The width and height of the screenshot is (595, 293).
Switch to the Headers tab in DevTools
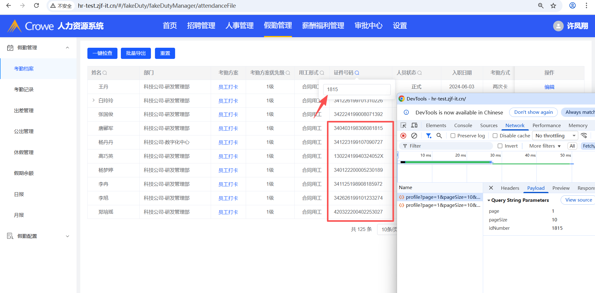point(510,188)
